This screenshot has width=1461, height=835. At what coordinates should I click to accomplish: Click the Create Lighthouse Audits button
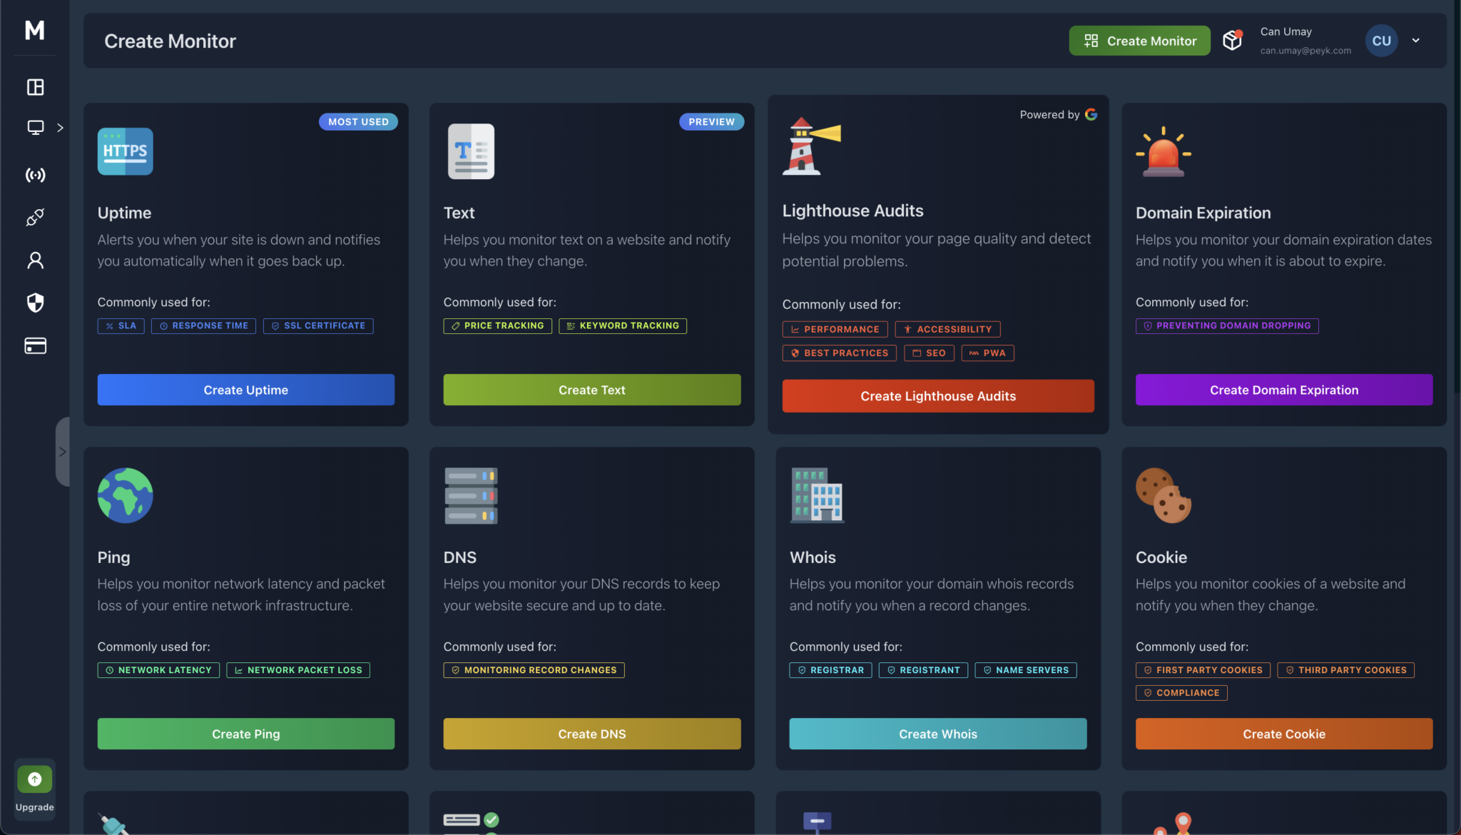(x=938, y=396)
